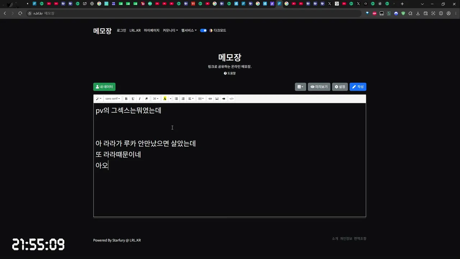Insert a picture via the image icon
This screenshot has width=460, height=259.
(217, 99)
